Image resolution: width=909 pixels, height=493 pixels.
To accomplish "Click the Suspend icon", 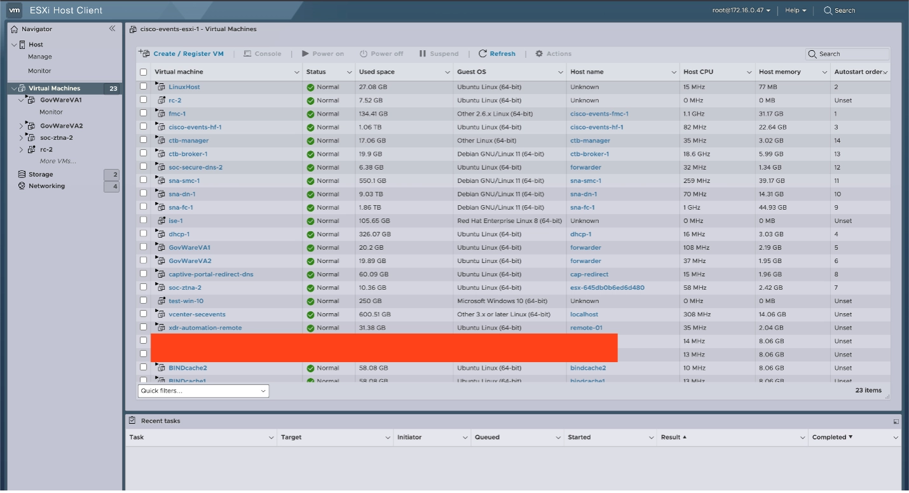I will (x=423, y=53).
